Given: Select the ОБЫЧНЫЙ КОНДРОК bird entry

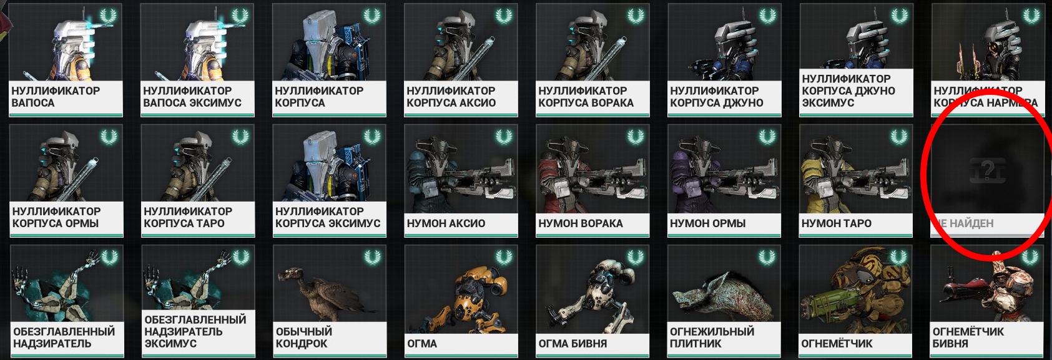Looking at the screenshot, I should (330, 301).
